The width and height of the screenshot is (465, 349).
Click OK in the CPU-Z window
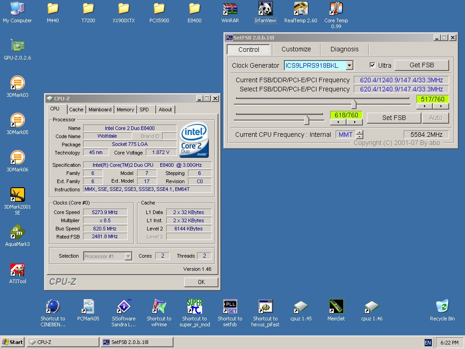(x=201, y=282)
